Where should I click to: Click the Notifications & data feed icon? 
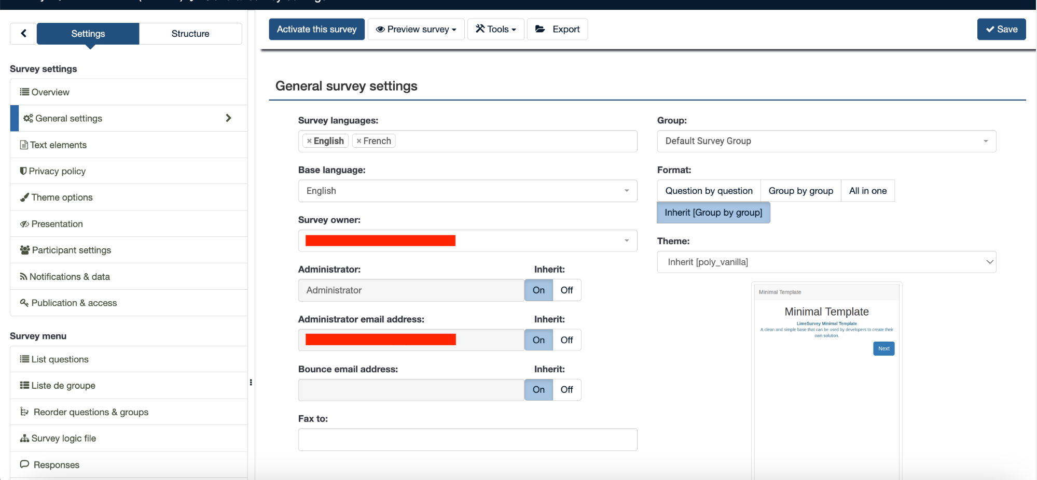point(23,277)
